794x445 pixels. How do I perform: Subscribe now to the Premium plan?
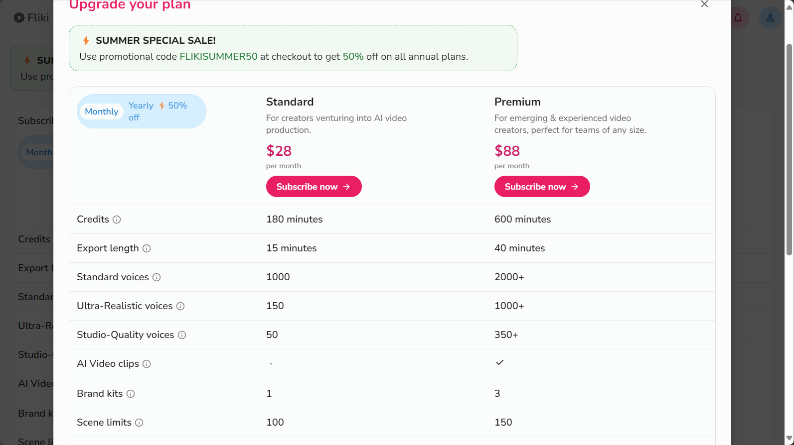pos(542,187)
